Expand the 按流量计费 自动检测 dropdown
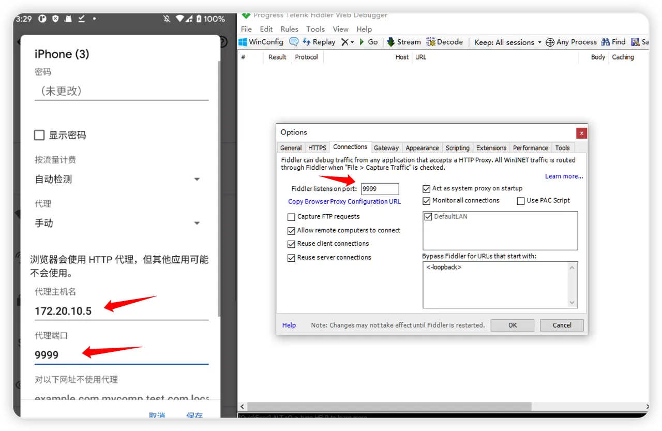The width and height of the screenshot is (662, 431). [197, 180]
